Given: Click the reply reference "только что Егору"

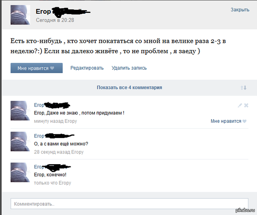Looking at the screenshot, I should coord(52,183).
